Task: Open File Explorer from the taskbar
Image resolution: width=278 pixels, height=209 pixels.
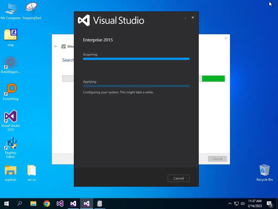Action: [33, 204]
